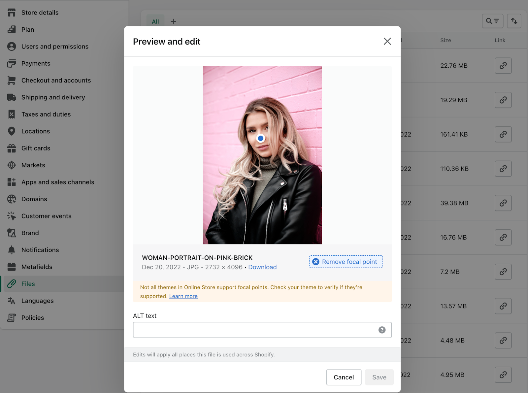
Task: Click the ALT text help question icon
Action: point(382,330)
